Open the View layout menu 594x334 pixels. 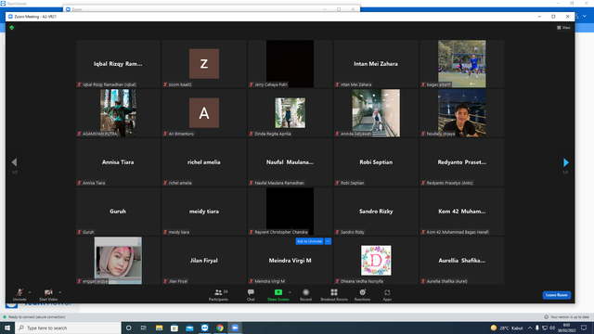563,28
